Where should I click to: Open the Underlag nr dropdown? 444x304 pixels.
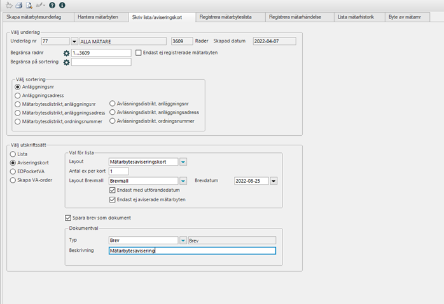74,41
